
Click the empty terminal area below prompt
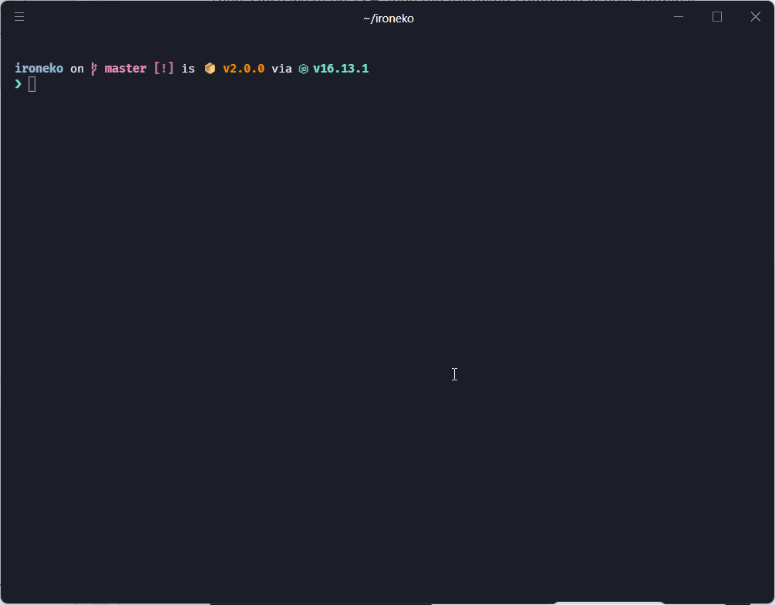coord(386,309)
